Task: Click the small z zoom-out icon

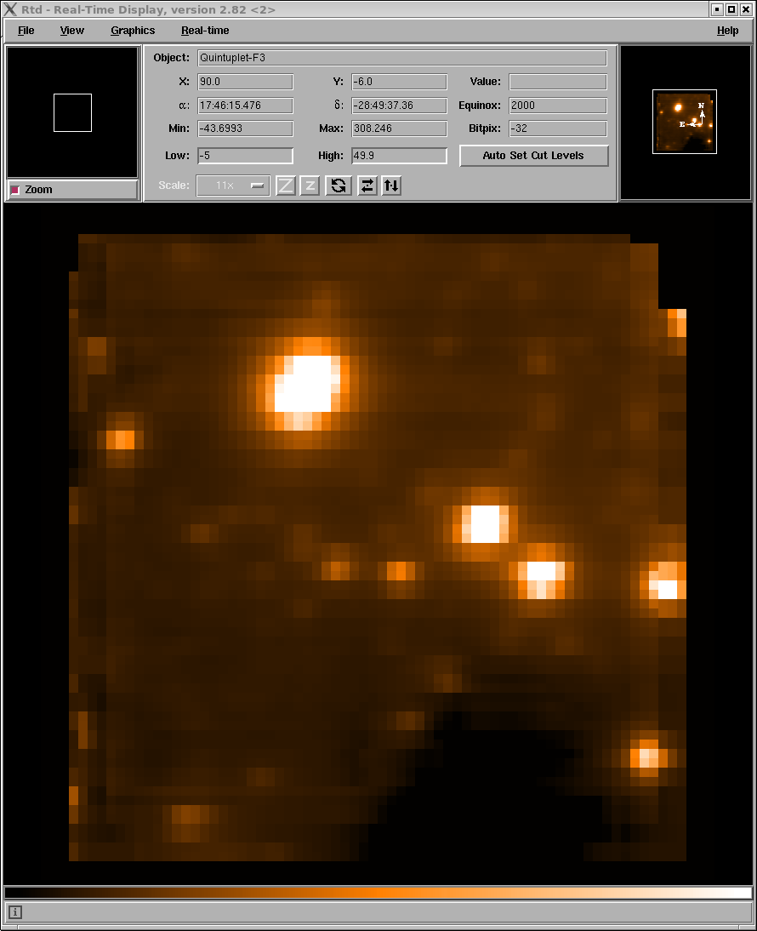Action: pos(310,186)
